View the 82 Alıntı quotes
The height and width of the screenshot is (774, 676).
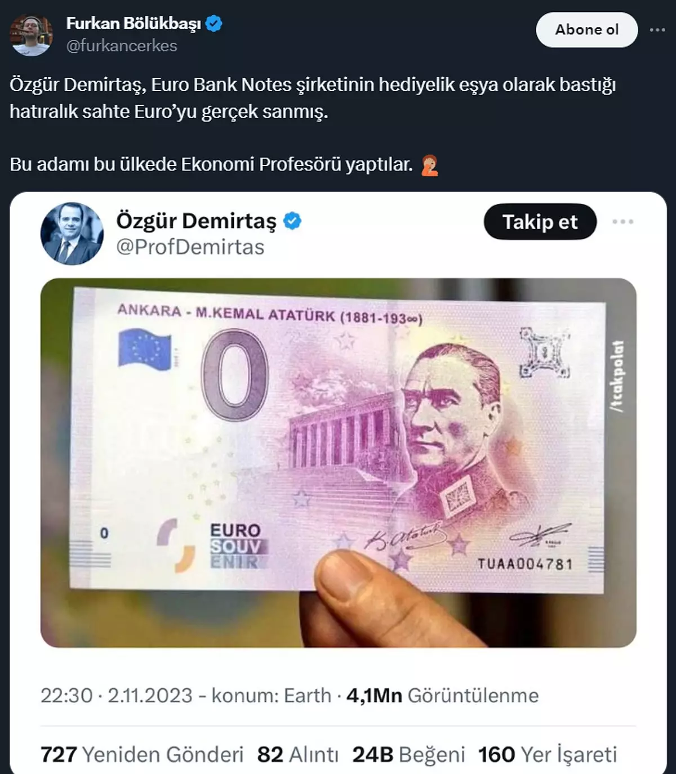click(x=298, y=754)
